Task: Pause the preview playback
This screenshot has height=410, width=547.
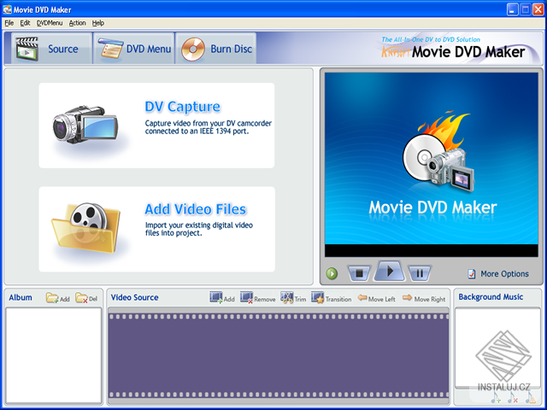Action: click(x=420, y=273)
